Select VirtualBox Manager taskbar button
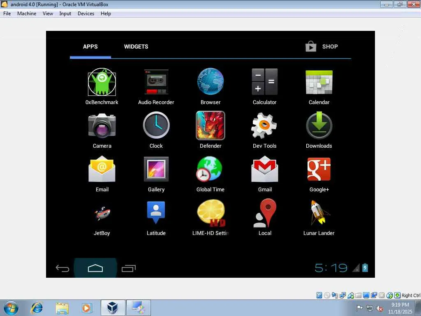Viewport: 421px width, 316px height. [x=113, y=308]
